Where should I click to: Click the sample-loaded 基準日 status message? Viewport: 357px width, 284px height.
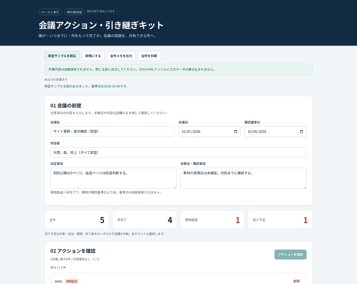86,86
